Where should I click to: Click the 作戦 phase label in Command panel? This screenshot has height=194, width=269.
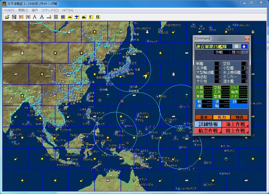[219, 52]
